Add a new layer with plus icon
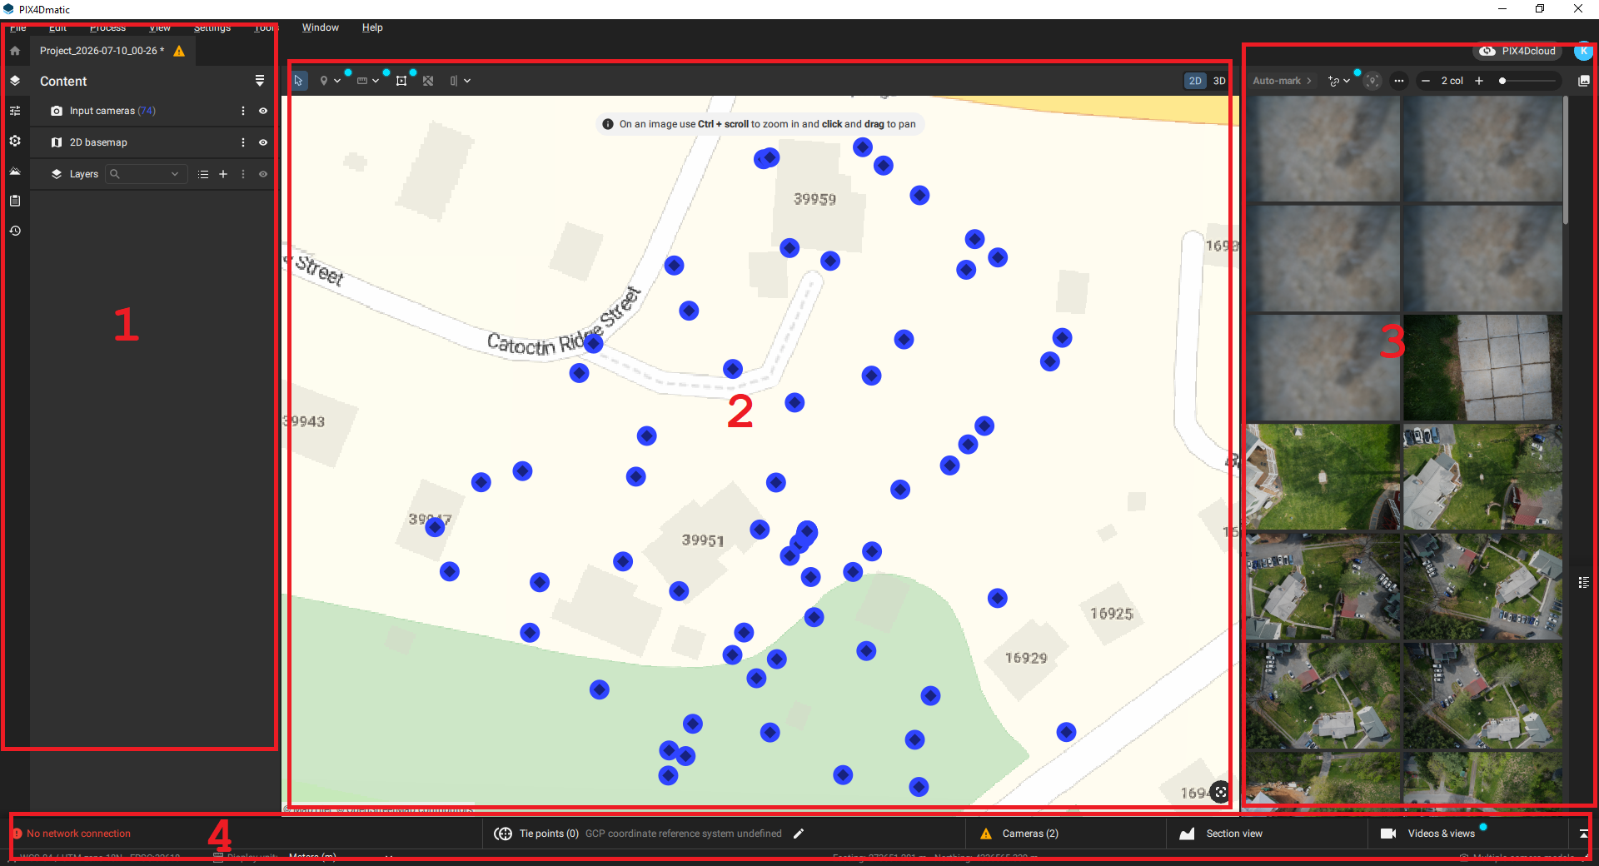This screenshot has height=866, width=1599. 223,174
